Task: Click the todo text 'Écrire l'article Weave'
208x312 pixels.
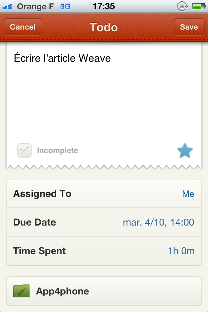Action: point(62,58)
